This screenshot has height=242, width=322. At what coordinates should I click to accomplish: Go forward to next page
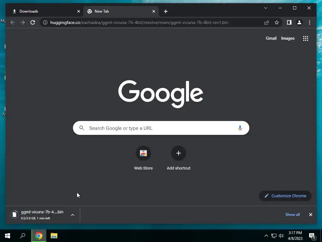[23, 22]
